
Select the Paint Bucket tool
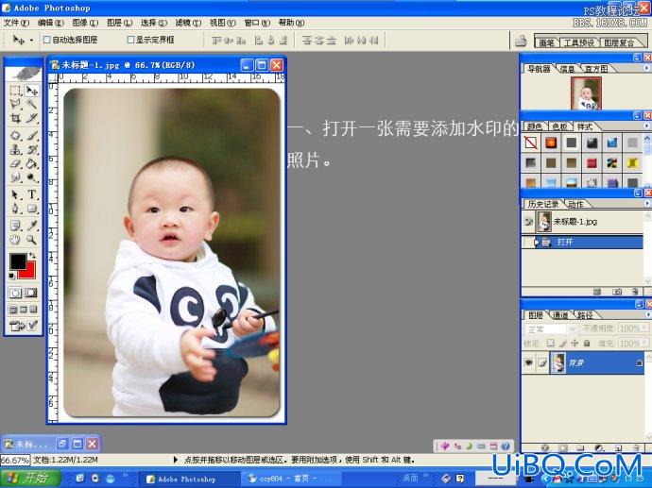pos(31,164)
